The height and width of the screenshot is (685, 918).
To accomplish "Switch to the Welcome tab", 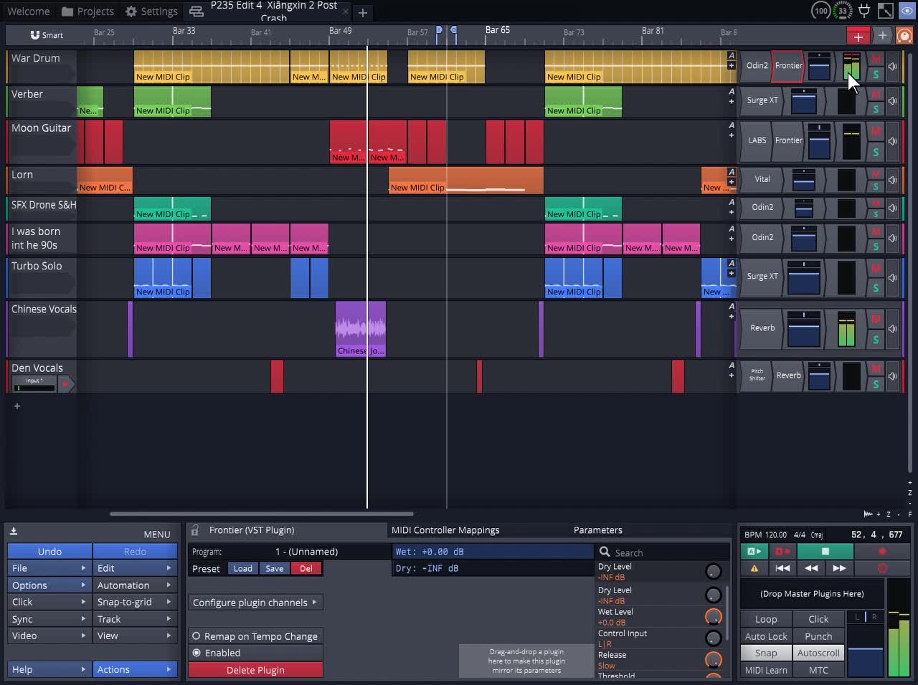I will [x=29, y=11].
